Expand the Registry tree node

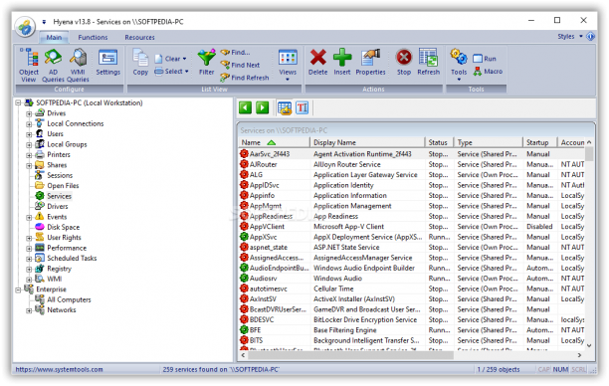point(29,270)
